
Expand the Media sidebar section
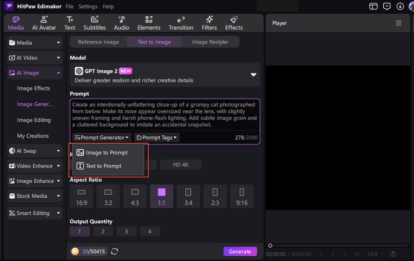tap(35, 43)
